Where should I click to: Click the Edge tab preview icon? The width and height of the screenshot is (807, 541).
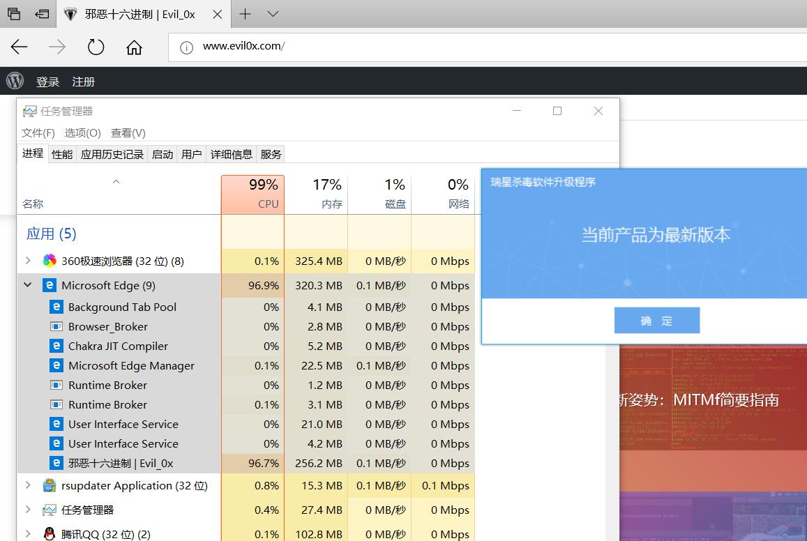pyautogui.click(x=14, y=14)
